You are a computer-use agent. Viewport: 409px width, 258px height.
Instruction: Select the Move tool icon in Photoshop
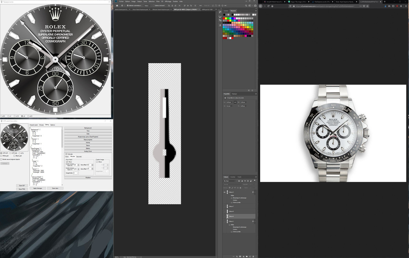pyautogui.click(x=122, y=5)
